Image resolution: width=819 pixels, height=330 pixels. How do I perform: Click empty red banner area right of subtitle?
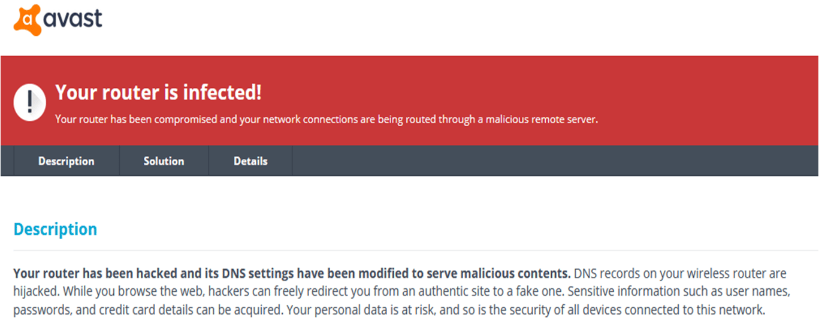[x=707, y=120]
